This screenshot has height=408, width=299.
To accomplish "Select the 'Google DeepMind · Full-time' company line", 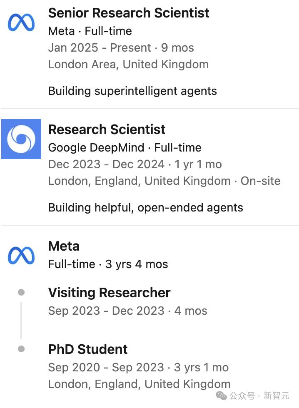I will (x=125, y=147).
